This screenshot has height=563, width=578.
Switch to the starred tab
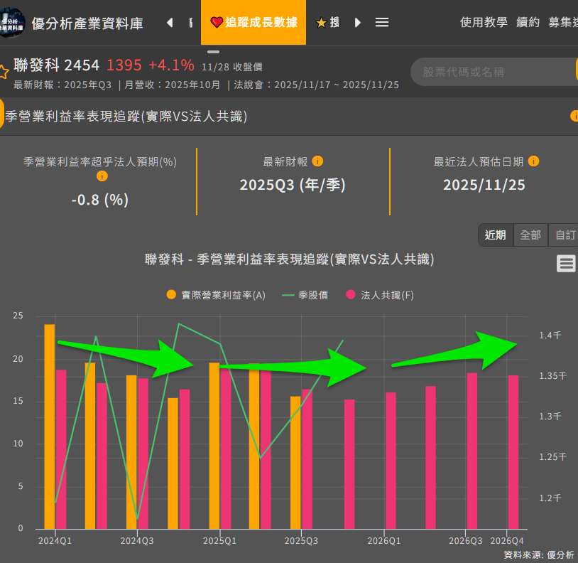click(327, 22)
